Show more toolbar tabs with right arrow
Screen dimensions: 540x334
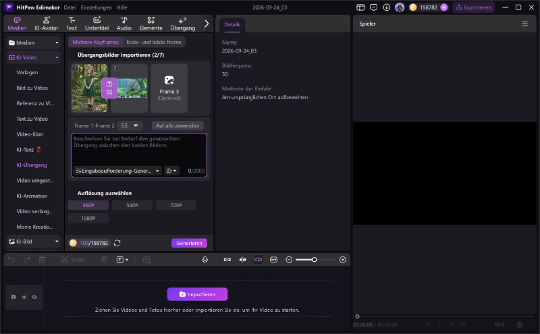(207, 24)
